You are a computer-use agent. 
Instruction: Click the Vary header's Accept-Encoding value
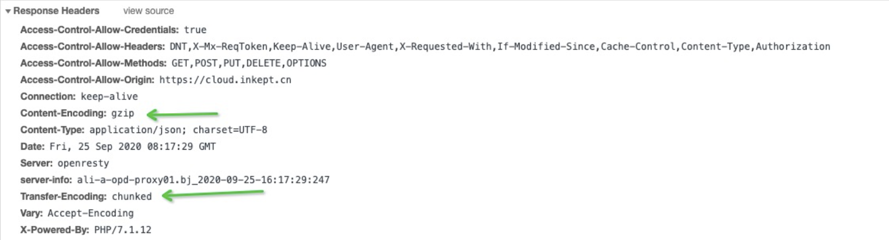[x=91, y=213]
